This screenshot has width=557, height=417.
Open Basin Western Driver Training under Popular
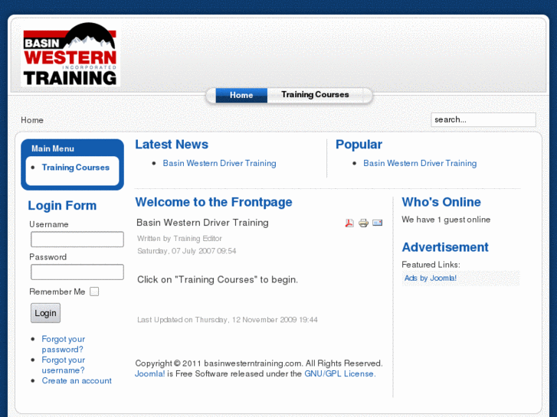(420, 163)
